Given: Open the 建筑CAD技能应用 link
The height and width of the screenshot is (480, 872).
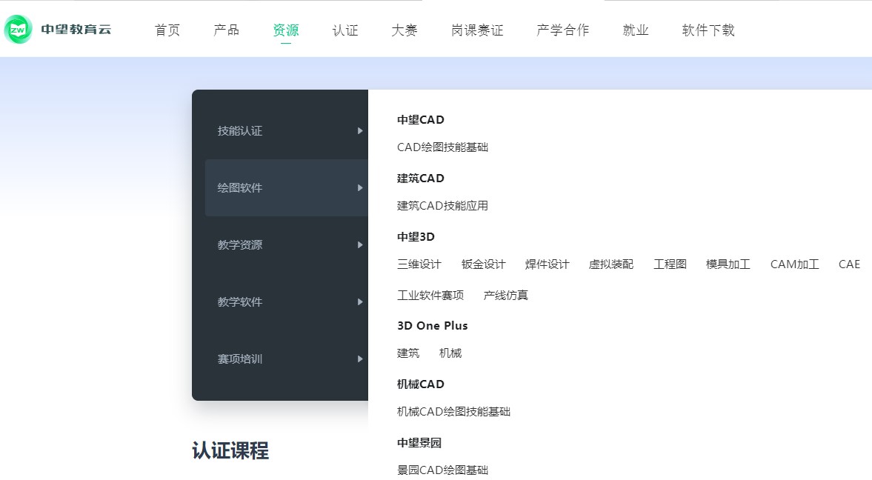Looking at the screenshot, I should pyautogui.click(x=442, y=206).
